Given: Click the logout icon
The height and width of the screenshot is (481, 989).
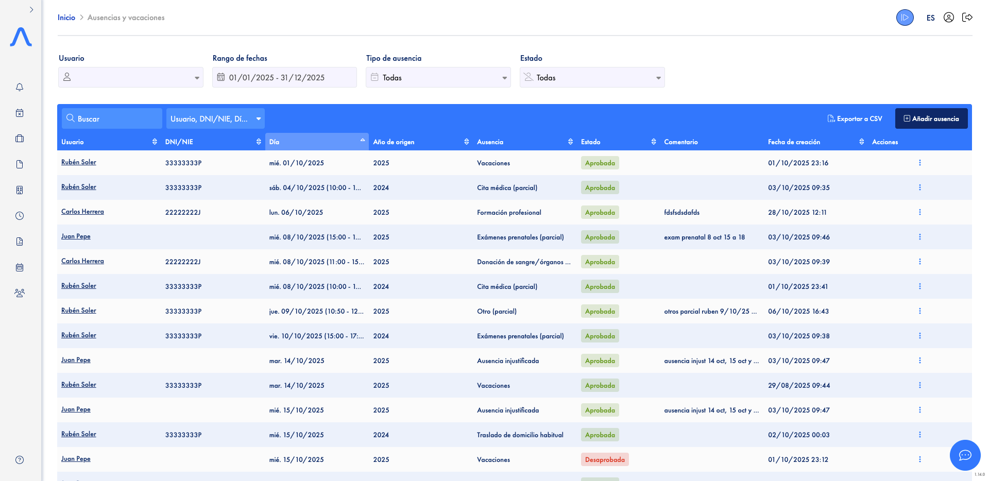Looking at the screenshot, I should point(967,18).
